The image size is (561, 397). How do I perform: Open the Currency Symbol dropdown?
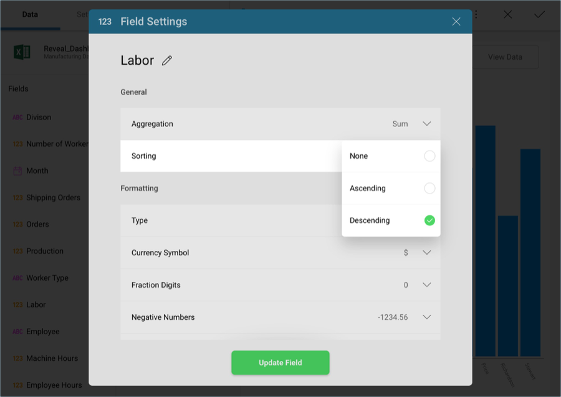pyautogui.click(x=427, y=253)
